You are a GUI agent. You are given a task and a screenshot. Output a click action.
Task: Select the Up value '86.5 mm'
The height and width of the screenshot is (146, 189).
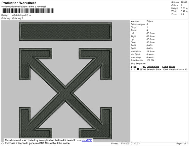point(151,39)
